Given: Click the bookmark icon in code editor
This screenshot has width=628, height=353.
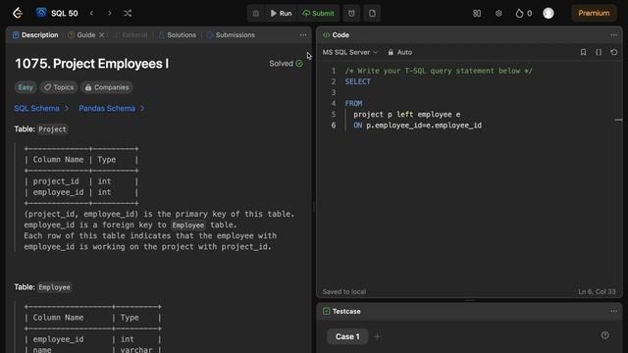Looking at the screenshot, I should pyautogui.click(x=583, y=52).
